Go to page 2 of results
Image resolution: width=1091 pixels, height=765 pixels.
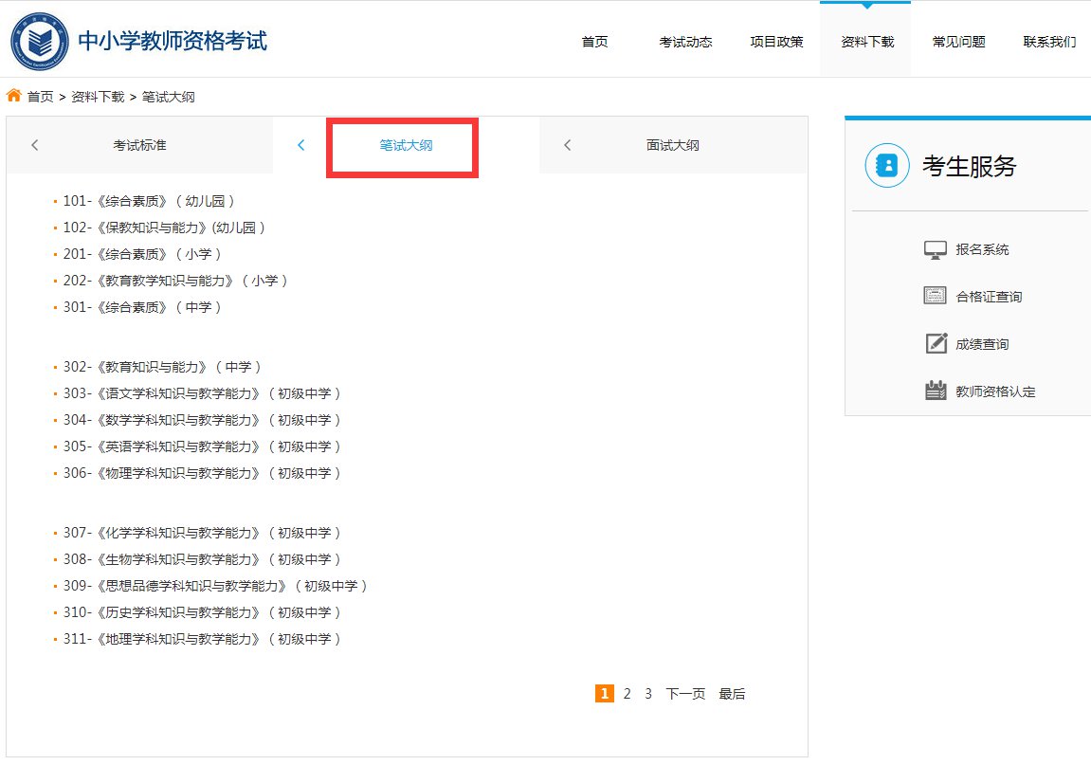(627, 694)
